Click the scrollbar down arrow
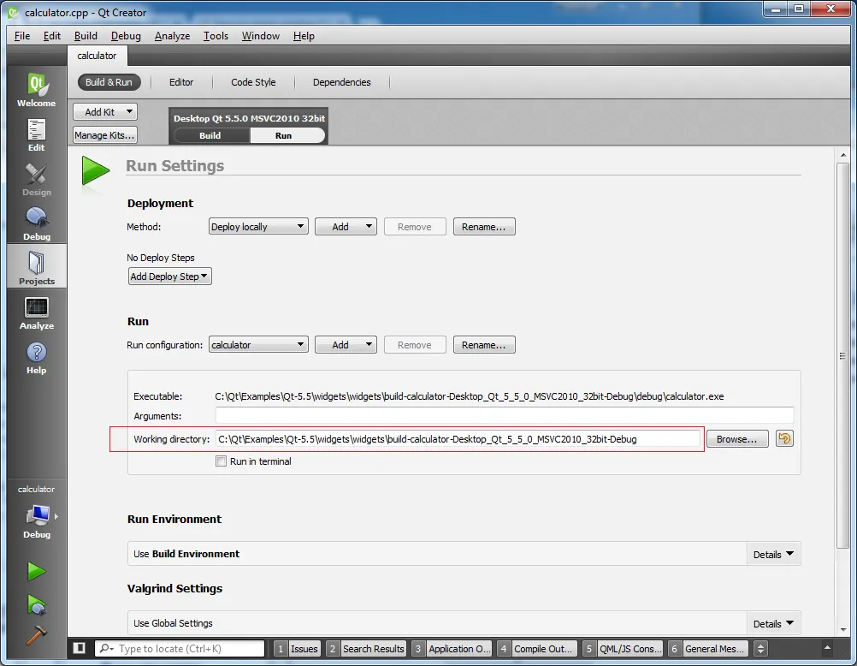 [842, 629]
